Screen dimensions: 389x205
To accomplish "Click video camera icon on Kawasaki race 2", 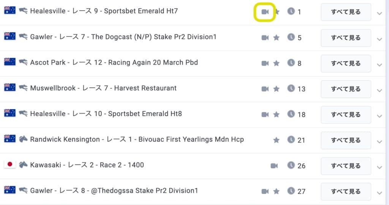I will click(x=274, y=166).
